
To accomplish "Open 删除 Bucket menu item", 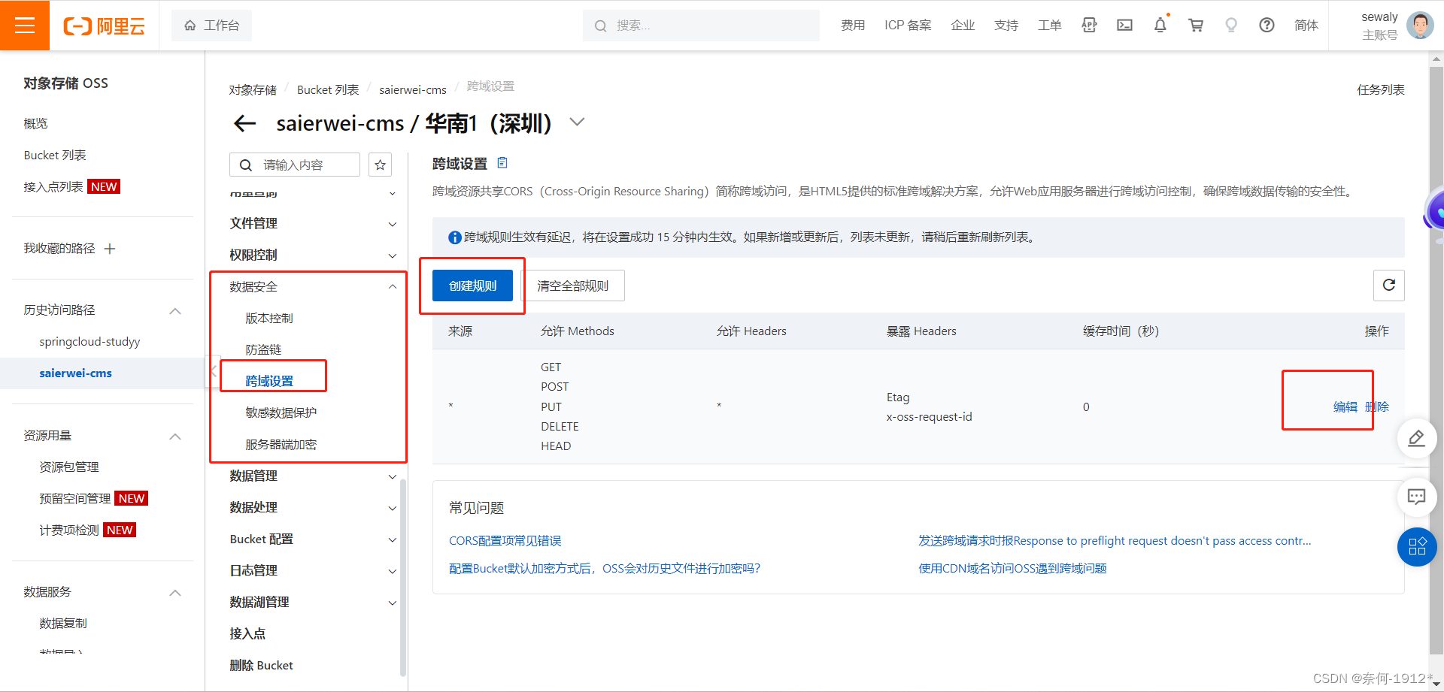I will pos(261,666).
